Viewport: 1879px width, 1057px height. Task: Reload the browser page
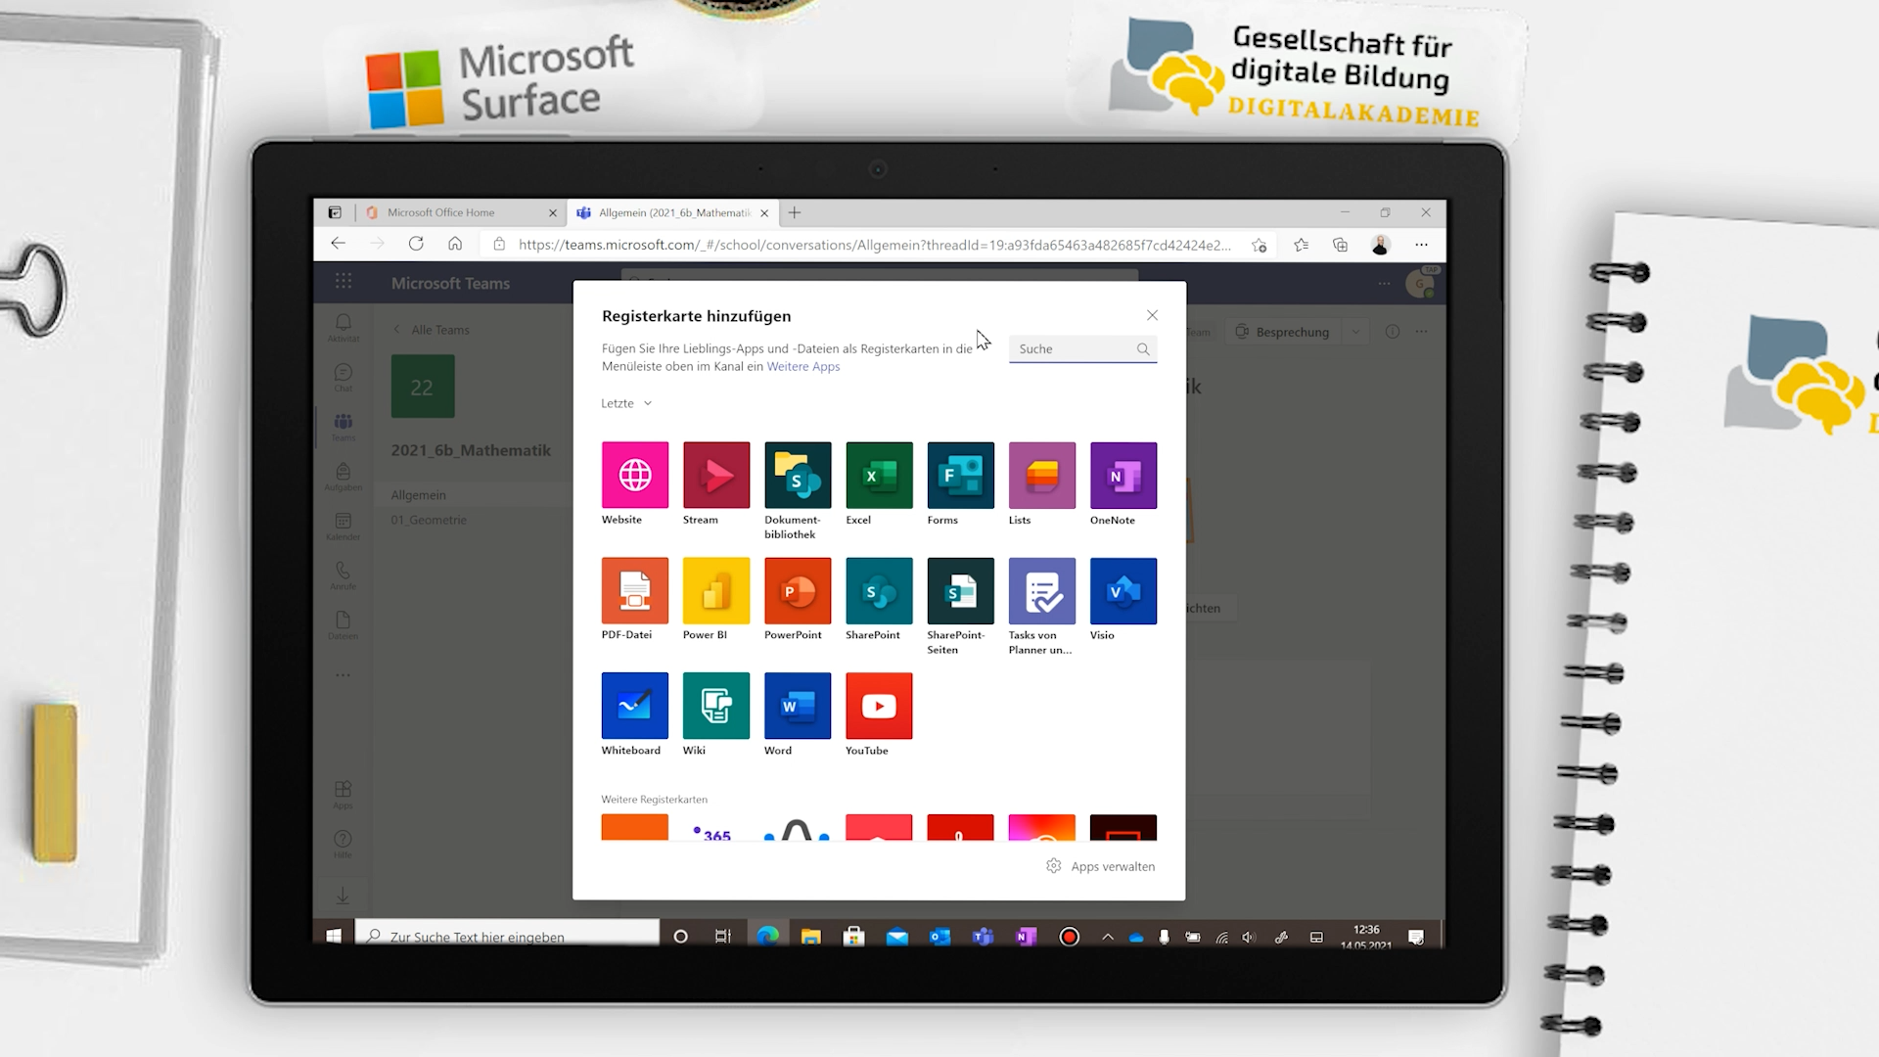(x=416, y=244)
